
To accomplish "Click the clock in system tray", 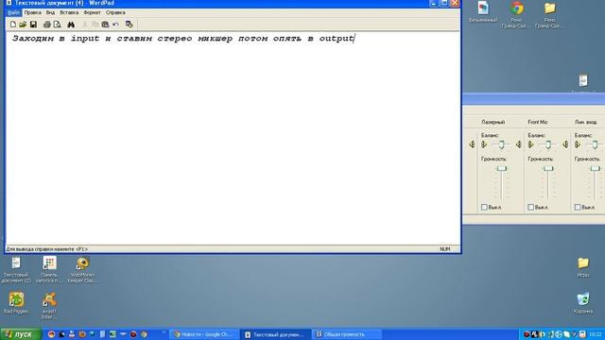I will tap(595, 334).
